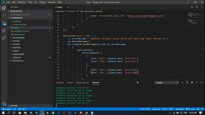Click the compare changes icon in editor toolbar
The width and height of the screenshot is (205, 115).
(192, 7)
